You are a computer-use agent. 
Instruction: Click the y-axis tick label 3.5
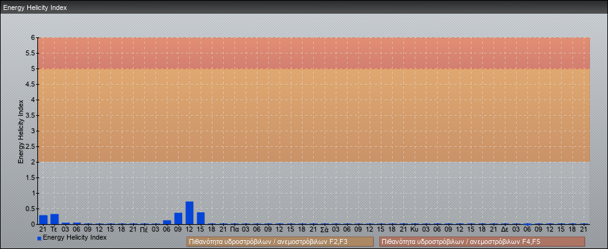coord(30,115)
